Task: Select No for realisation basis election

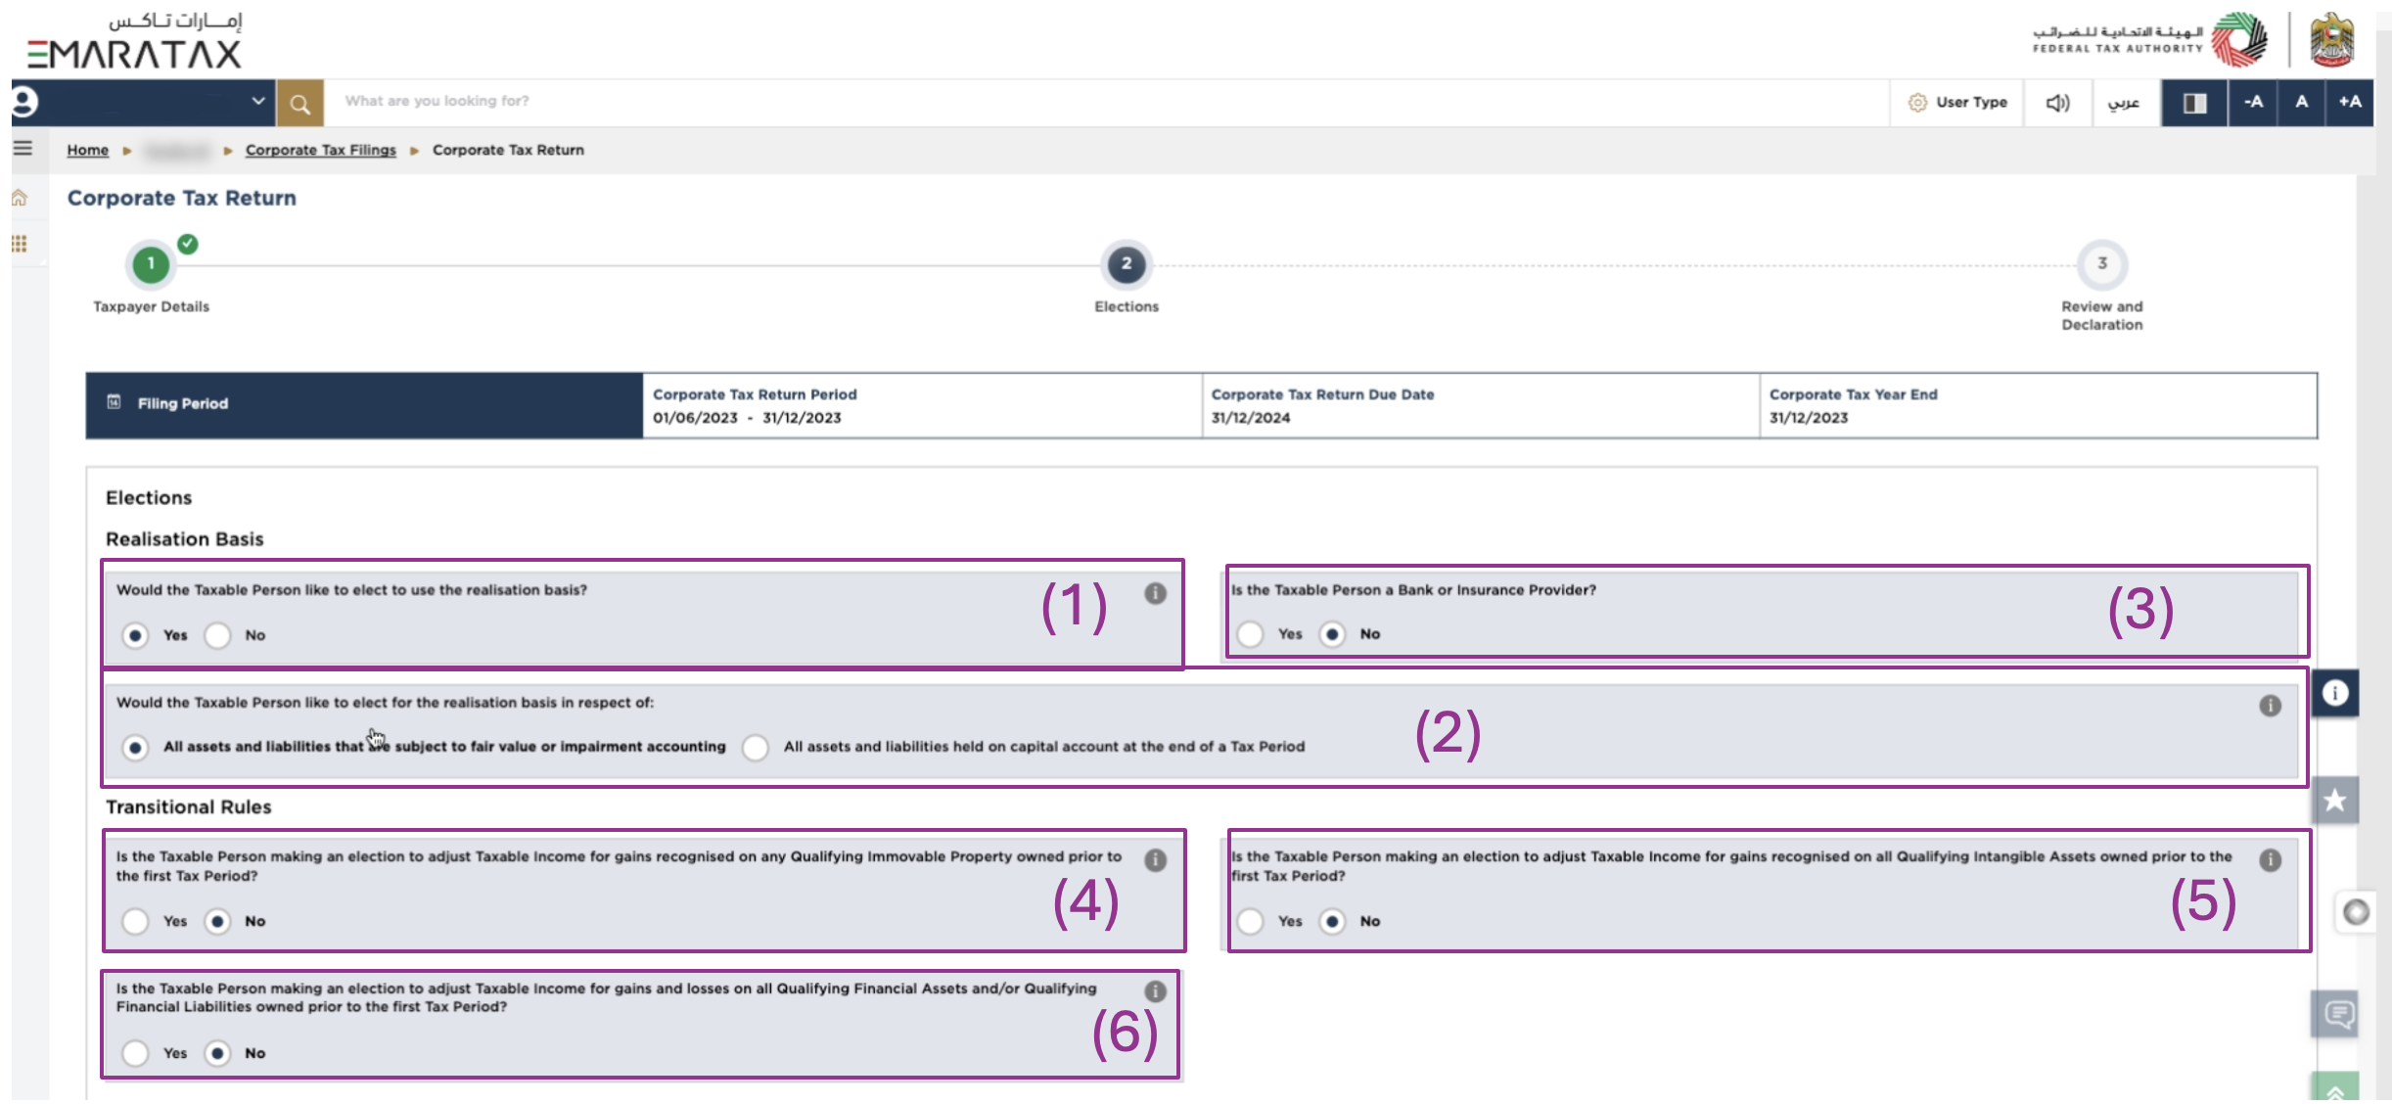Action: (217, 635)
